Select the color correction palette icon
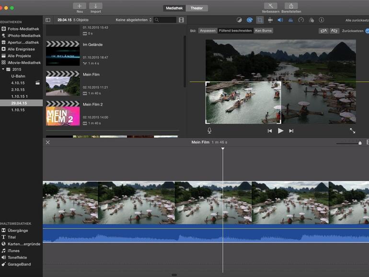Image resolution: width=369 pixels, height=277 pixels. click(x=249, y=20)
